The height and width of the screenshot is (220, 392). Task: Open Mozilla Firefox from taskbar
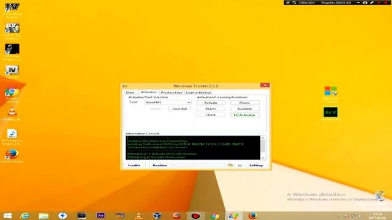click(252, 216)
